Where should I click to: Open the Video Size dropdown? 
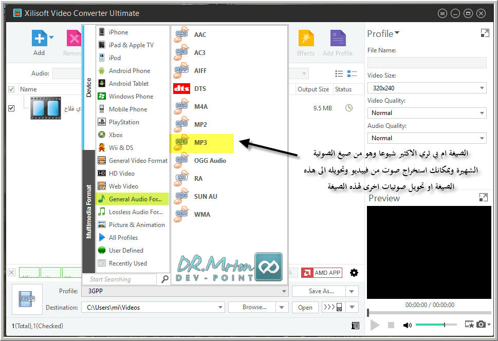click(x=427, y=88)
